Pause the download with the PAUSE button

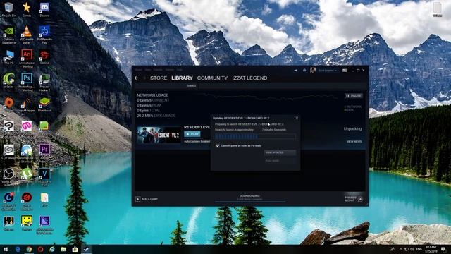[354, 96]
